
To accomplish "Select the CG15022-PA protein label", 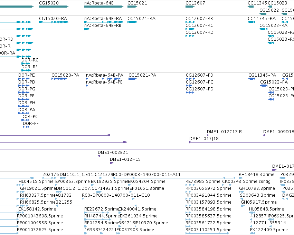I will pos(274,82).
